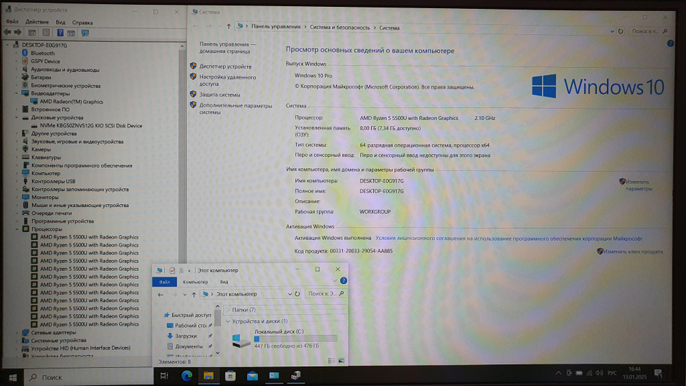Open Настройка удаленного доступа link
This screenshot has width=686, height=386.
pos(228,80)
